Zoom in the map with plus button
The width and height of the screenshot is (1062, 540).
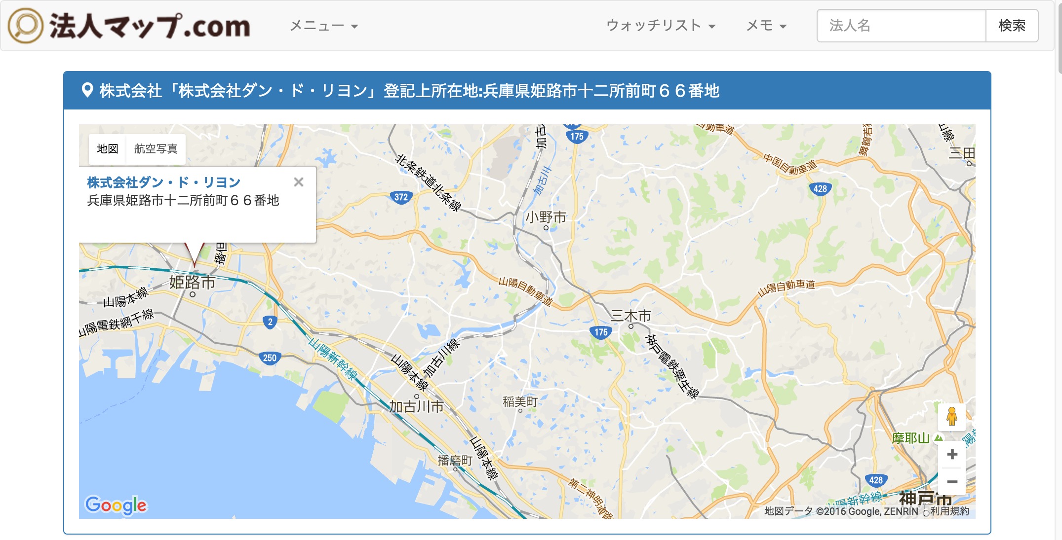[952, 454]
